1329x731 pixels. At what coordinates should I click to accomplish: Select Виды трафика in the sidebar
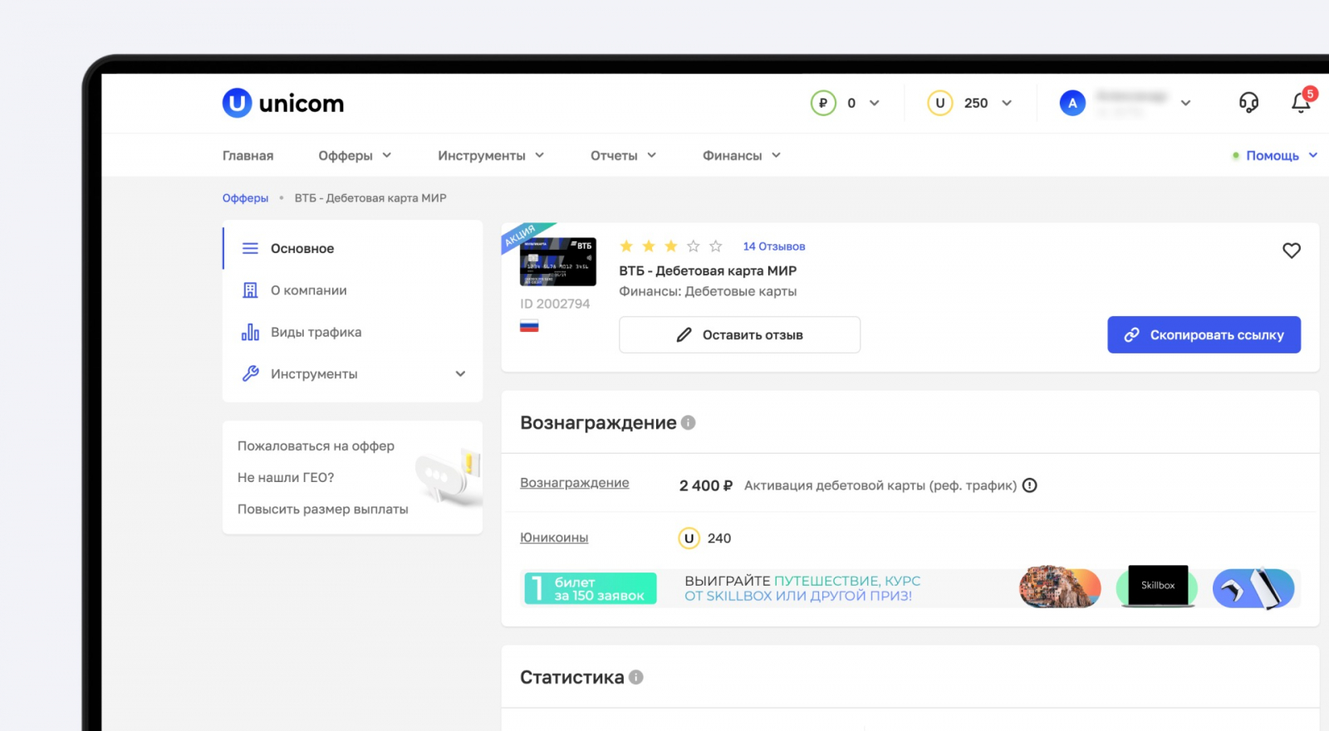353,332
